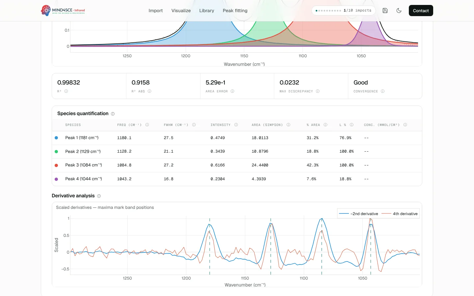Click red swatch of Peak 3 row
The image size is (474, 296).
56,165
